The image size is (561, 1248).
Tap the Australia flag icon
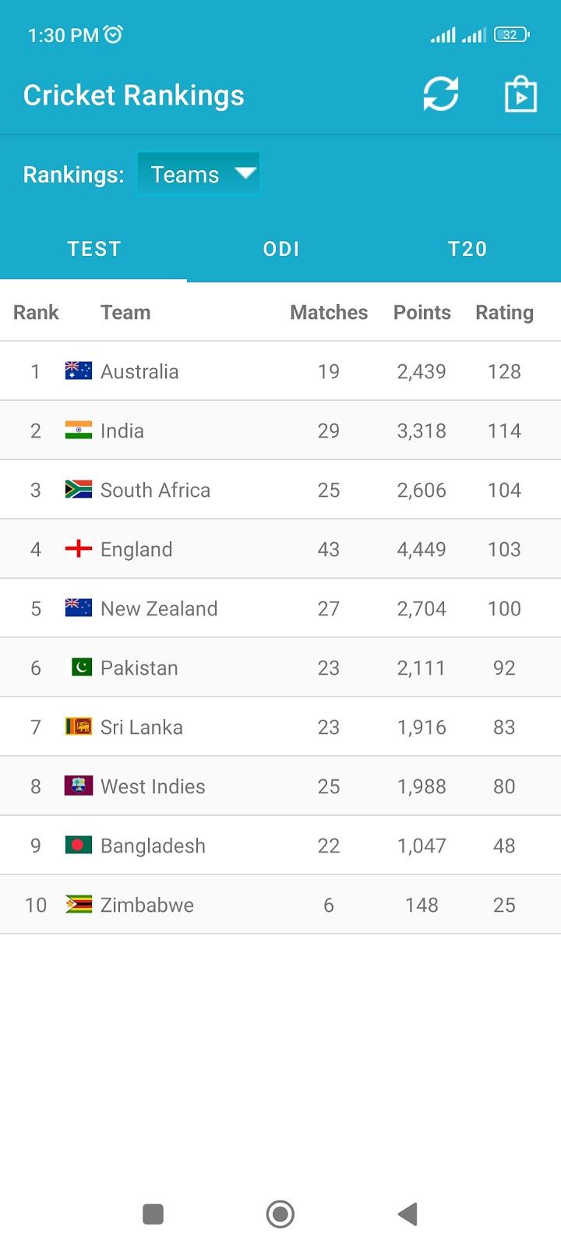click(79, 371)
